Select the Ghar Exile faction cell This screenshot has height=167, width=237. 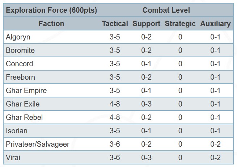(x=22, y=104)
